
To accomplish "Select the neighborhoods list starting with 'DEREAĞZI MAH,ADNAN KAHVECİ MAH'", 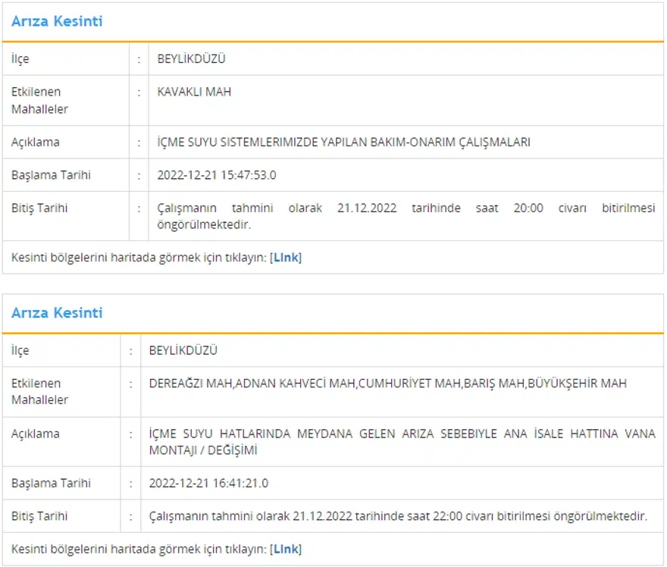I will pos(388,384).
